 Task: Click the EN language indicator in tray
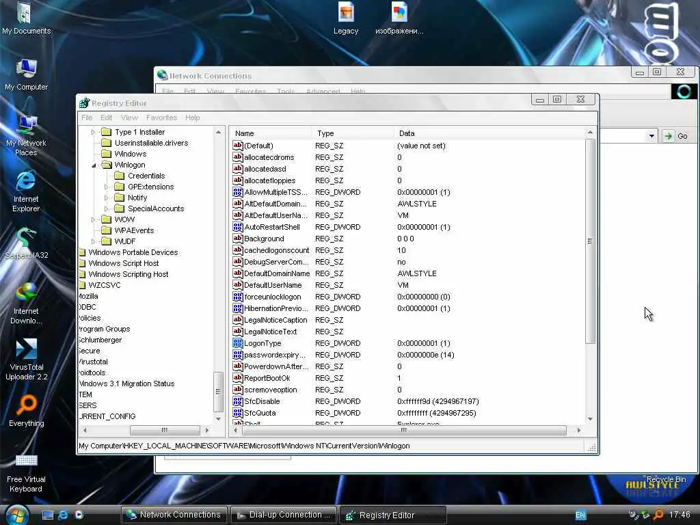[x=580, y=515]
